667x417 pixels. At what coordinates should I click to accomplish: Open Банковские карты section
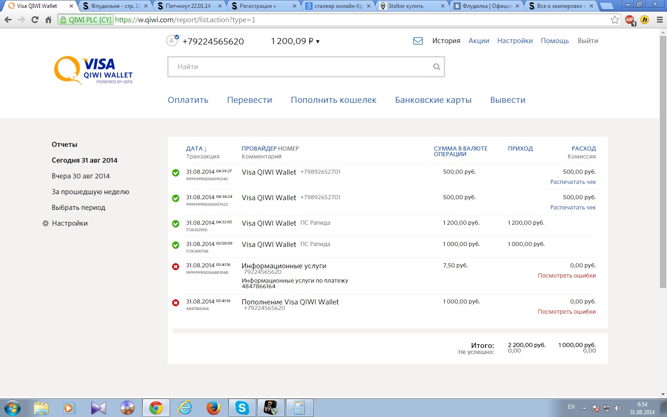pos(433,100)
